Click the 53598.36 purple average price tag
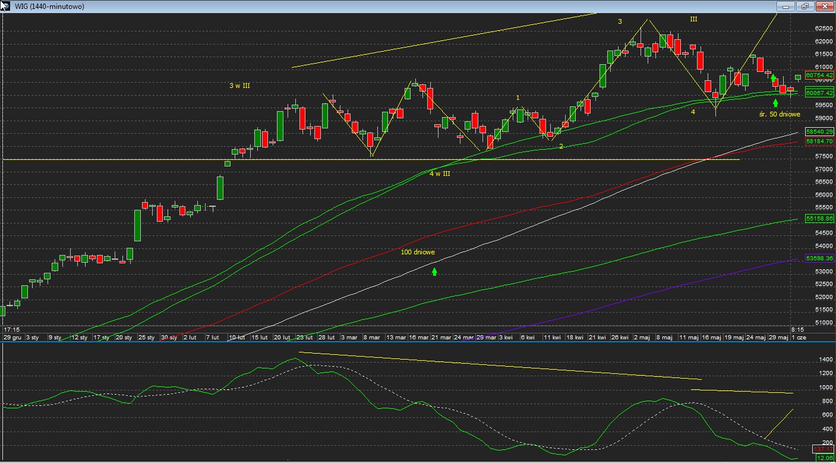This screenshot has height=463, width=836. (819, 258)
